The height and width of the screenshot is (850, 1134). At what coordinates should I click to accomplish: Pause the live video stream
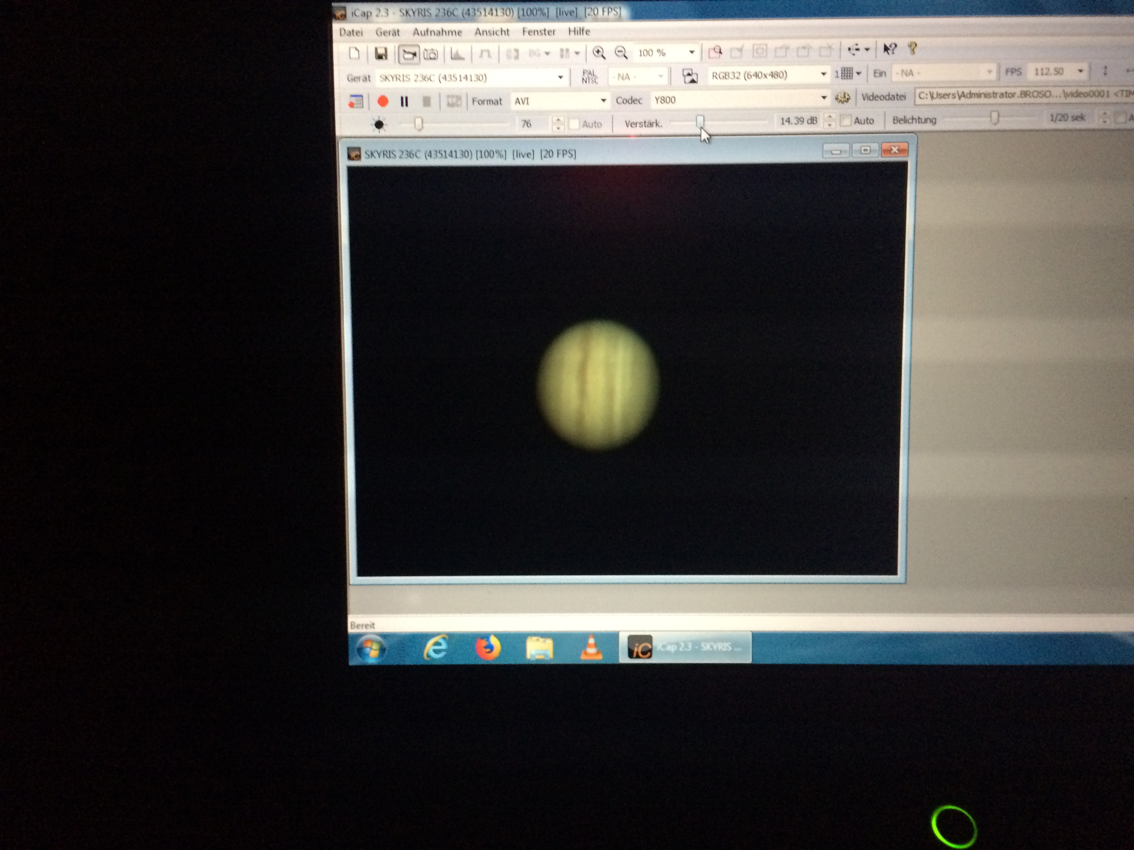pyautogui.click(x=404, y=101)
